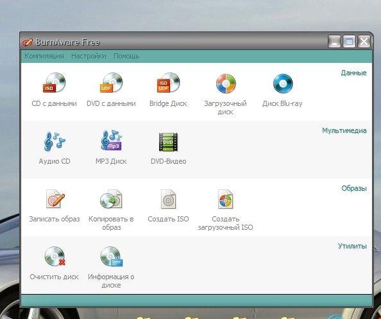Viewport: 381px width, 319px height.
Task: Open the CD с данными disc icon
Action: [x=54, y=83]
